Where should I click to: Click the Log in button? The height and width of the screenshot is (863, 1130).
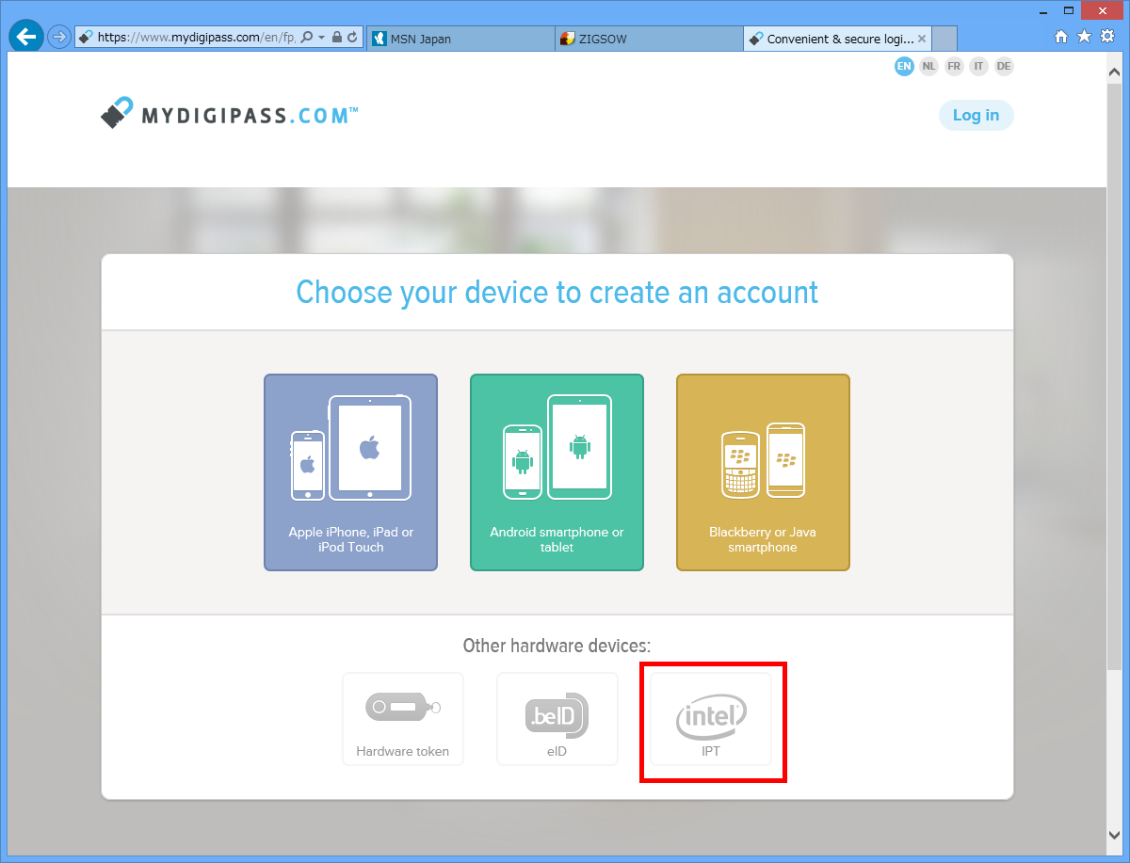pos(976,115)
